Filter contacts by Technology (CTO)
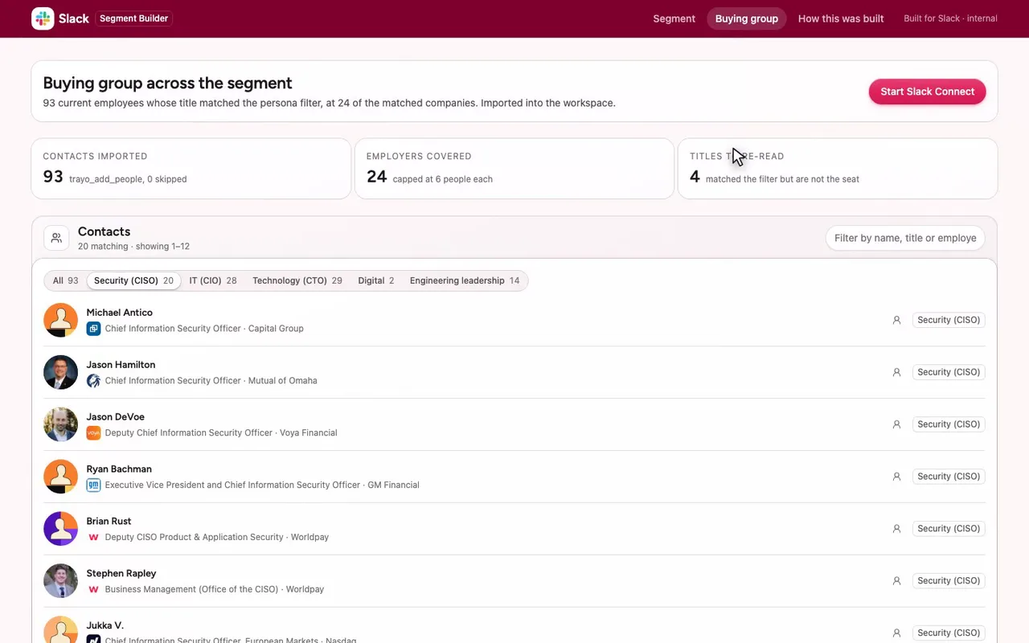 coord(297,281)
